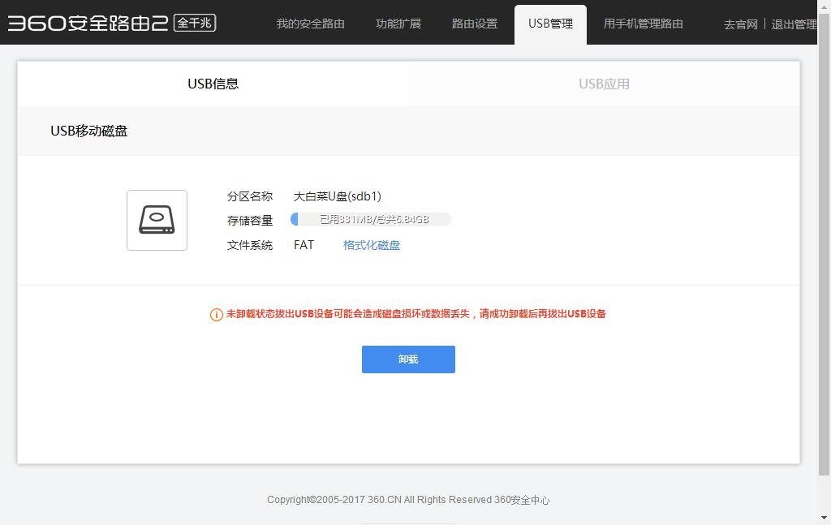Click the USB disk drive icon
This screenshot has height=525, width=831.
(x=157, y=220)
